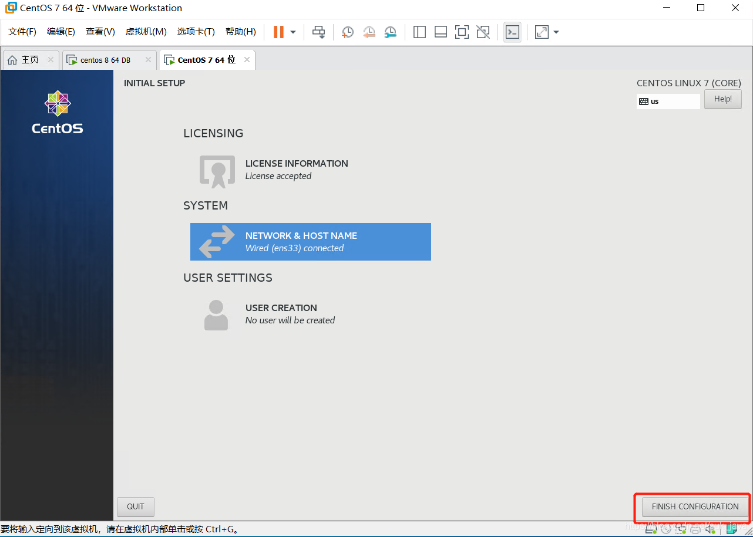The height and width of the screenshot is (537, 753).
Task: Expand the stretch display dropdown arrow
Action: 556,32
